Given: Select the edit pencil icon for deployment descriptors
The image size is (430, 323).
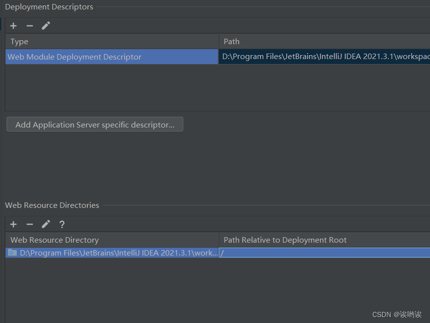Looking at the screenshot, I should click(46, 25).
